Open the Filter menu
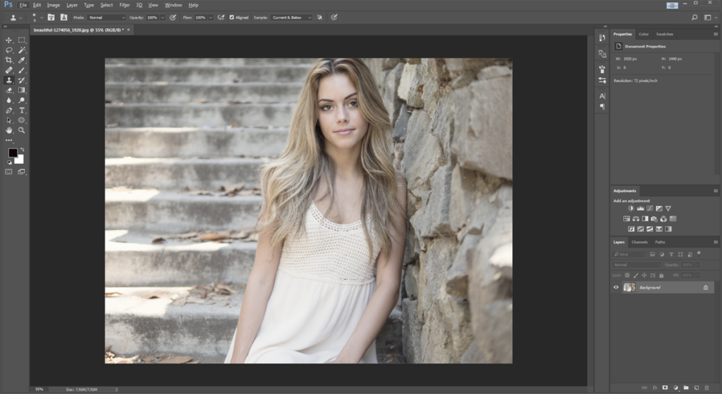This screenshot has height=394, width=722. (124, 5)
